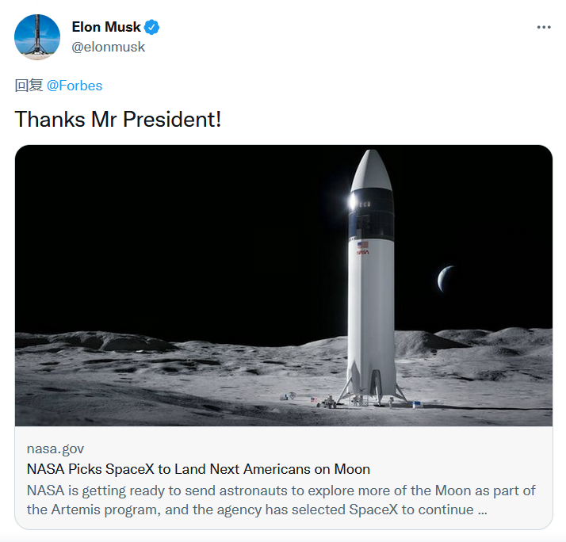
Task: Open Elon Musk's profile avatar
Action: pyautogui.click(x=37, y=37)
